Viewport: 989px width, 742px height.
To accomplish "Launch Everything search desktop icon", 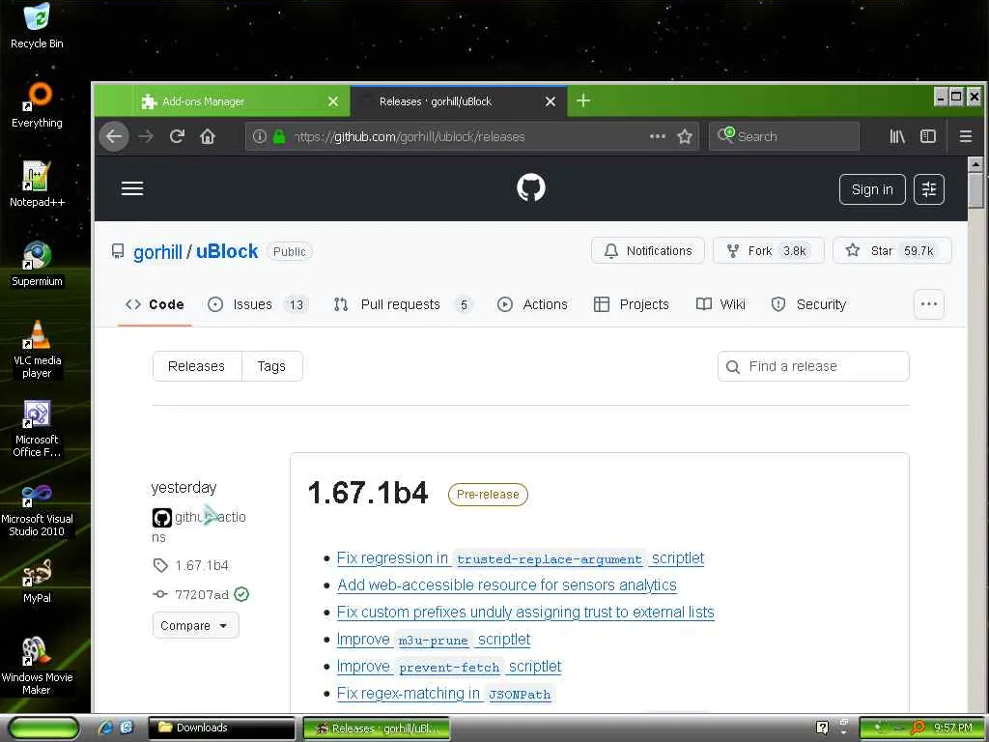I will tap(37, 104).
